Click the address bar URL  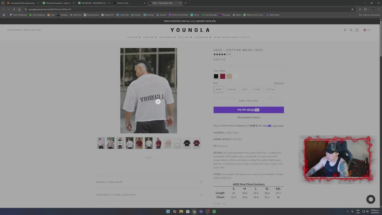(x=50, y=9)
